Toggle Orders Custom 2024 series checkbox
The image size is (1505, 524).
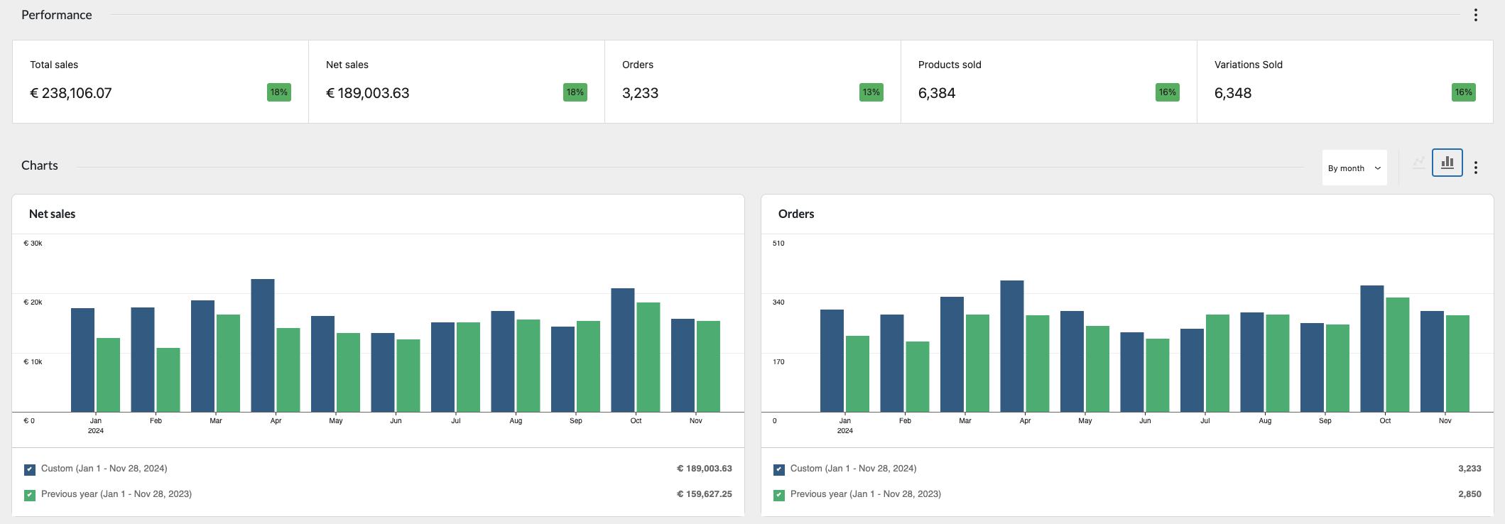pos(779,469)
